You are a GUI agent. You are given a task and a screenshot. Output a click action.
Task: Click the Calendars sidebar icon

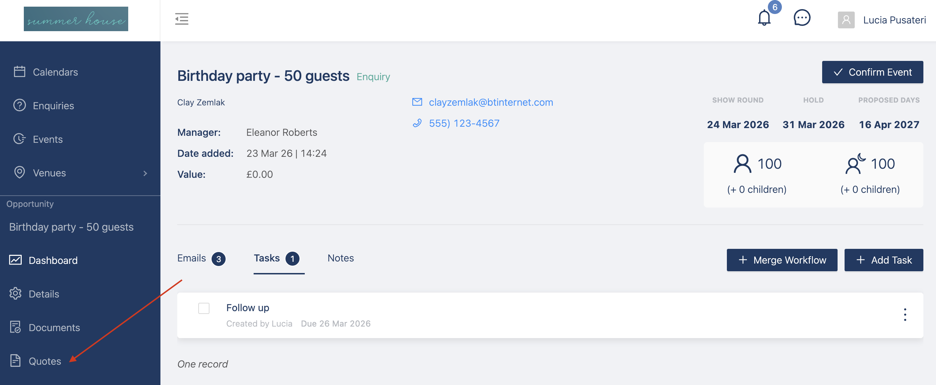coord(20,71)
